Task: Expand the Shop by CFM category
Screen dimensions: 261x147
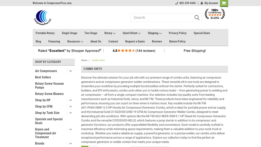Action: (x=70, y=106)
